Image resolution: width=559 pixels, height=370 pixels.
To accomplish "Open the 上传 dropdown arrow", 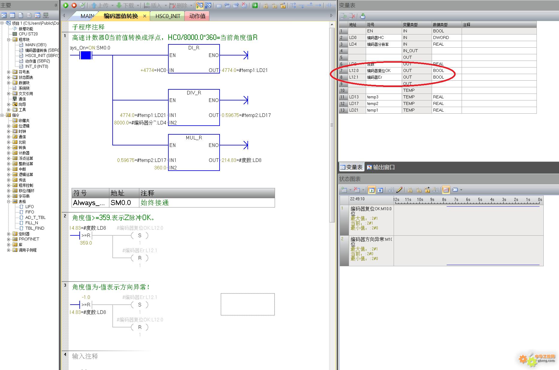I will pos(113,5).
